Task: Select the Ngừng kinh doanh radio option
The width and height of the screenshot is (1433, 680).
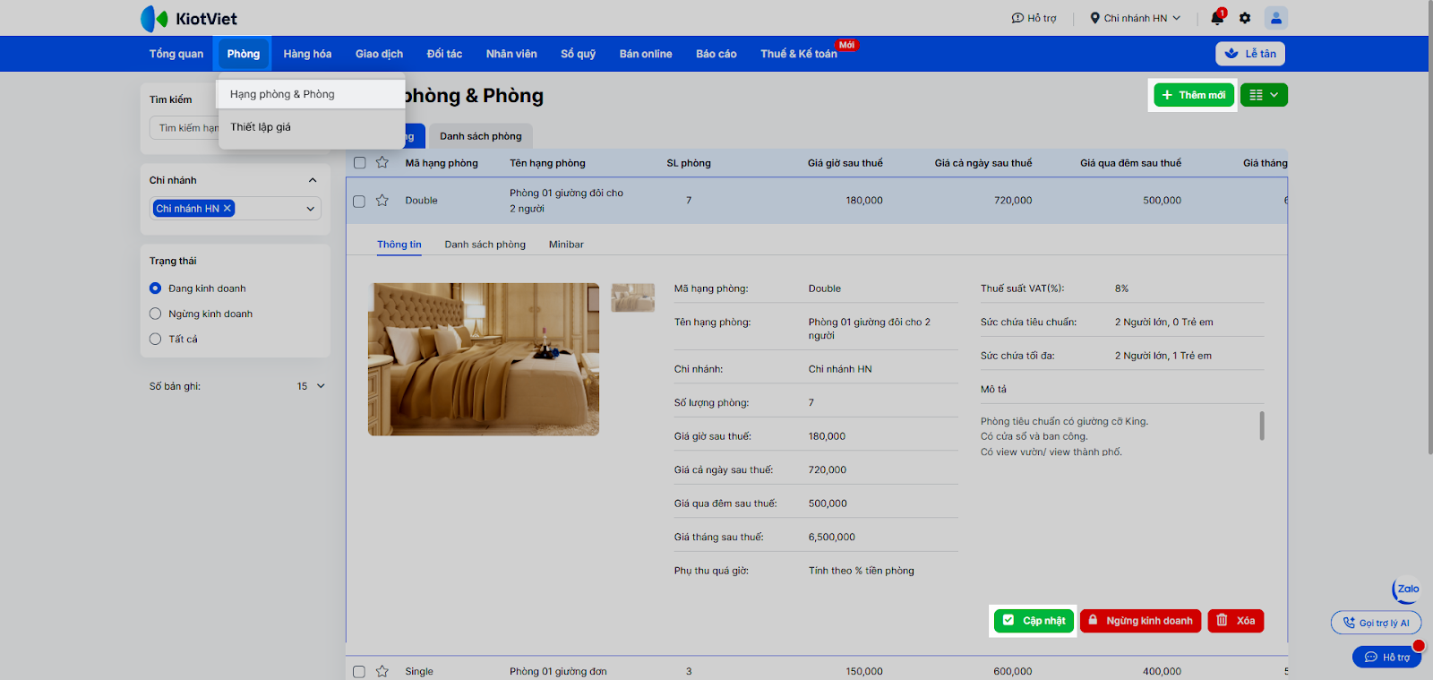Action: click(x=156, y=314)
